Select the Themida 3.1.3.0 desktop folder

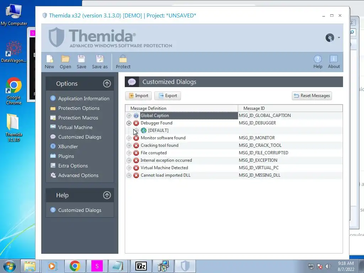click(14, 128)
